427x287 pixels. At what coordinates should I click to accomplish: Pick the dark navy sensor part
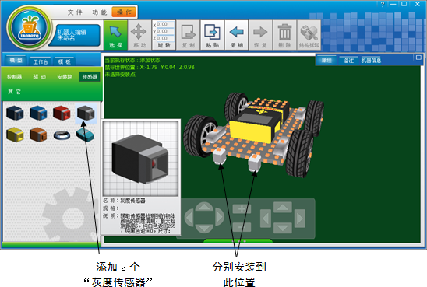(x=15, y=113)
